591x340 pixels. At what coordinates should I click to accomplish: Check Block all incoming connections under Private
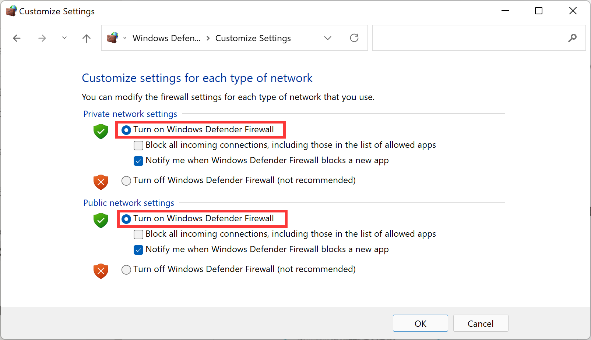pos(138,146)
